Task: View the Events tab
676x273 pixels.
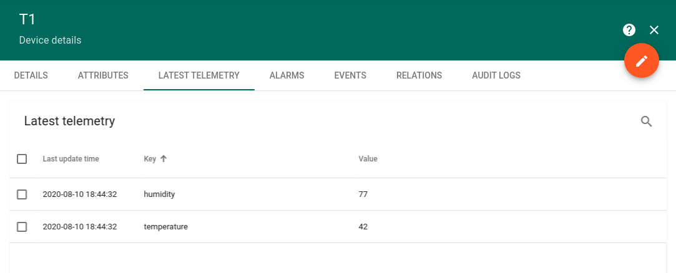Action: point(350,75)
